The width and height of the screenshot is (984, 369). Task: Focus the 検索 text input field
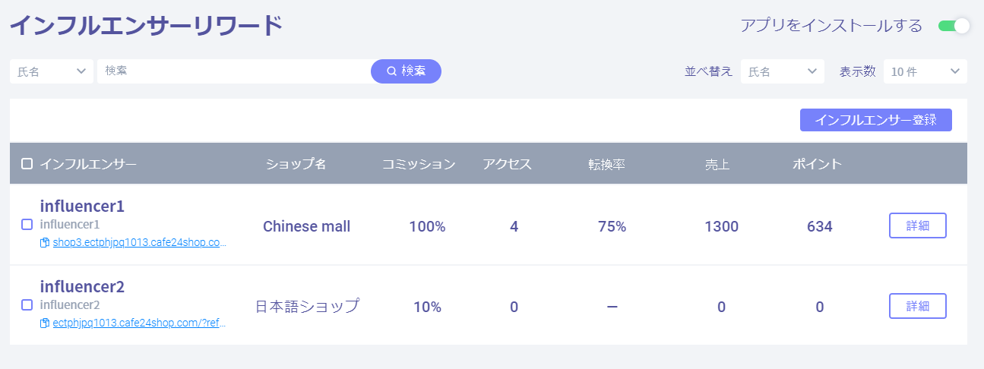(234, 71)
